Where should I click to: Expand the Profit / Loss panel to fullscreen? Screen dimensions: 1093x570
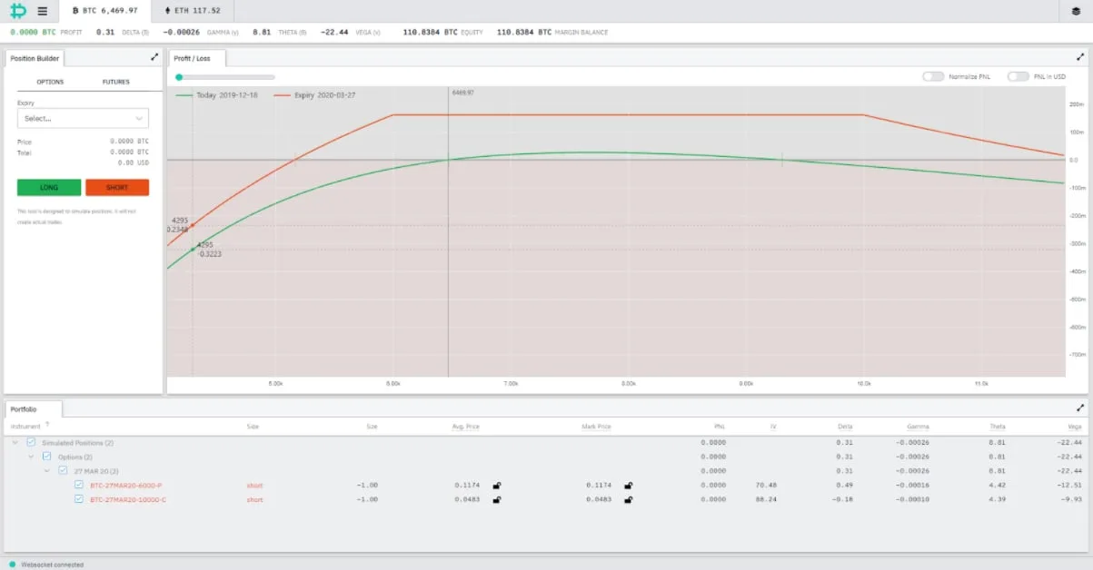point(1080,57)
